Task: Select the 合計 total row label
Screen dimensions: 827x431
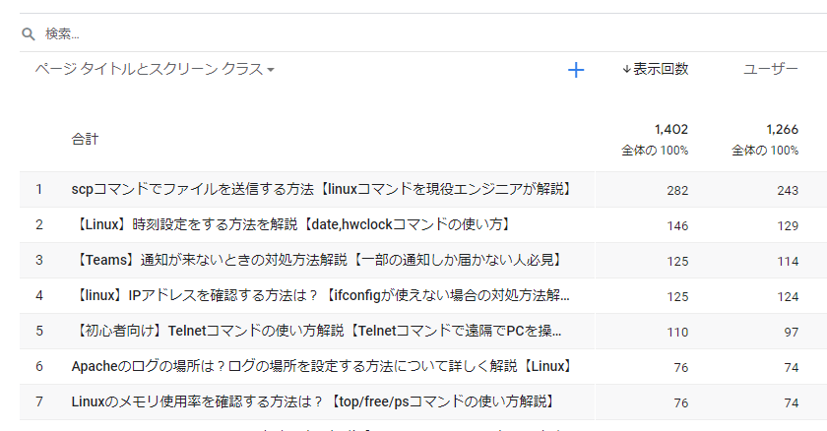Action: (85, 139)
